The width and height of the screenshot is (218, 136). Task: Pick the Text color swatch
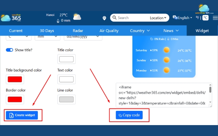click(x=66, y=79)
